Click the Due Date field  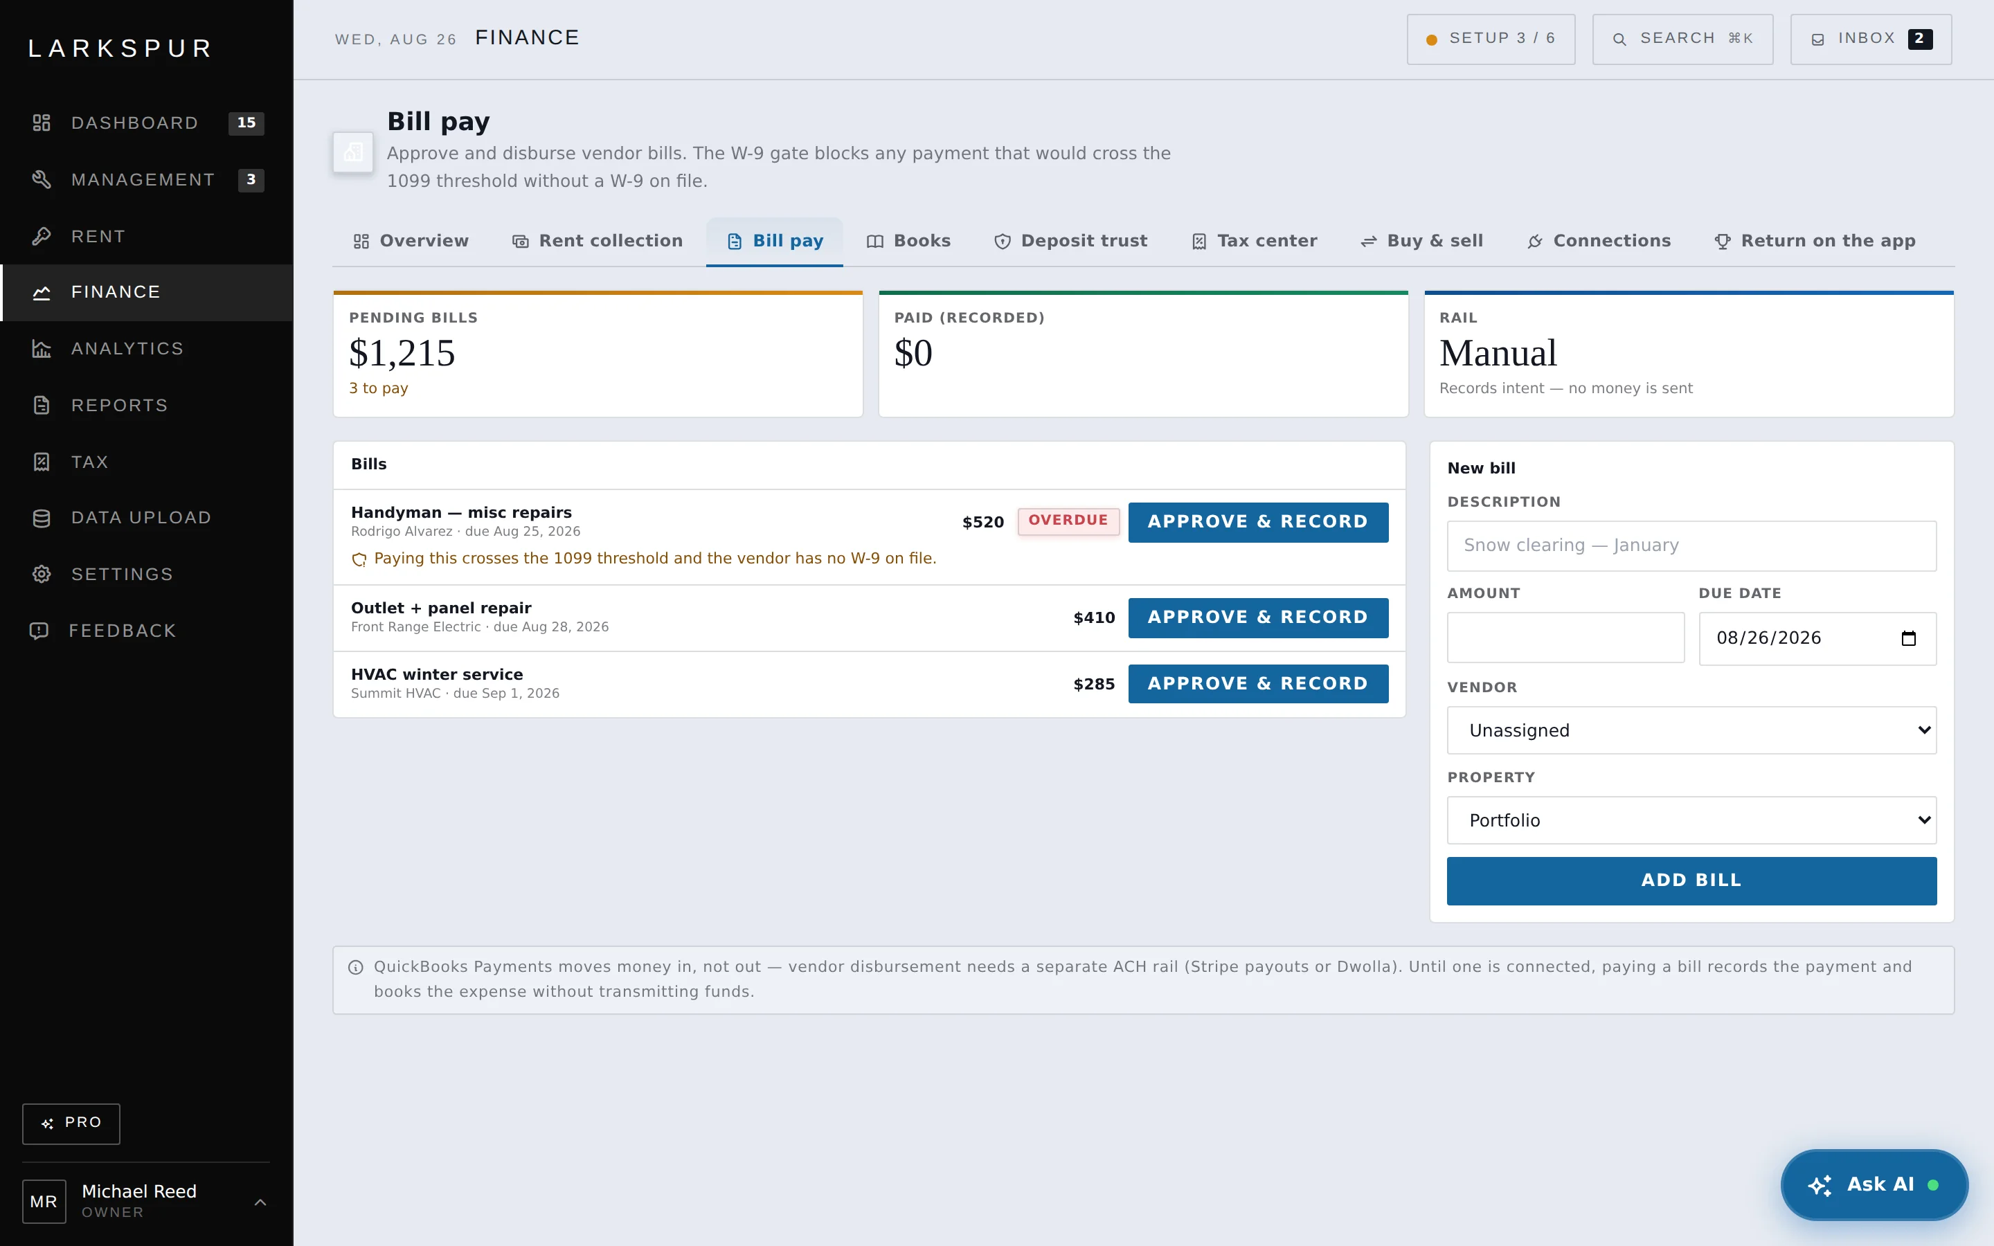click(1817, 639)
